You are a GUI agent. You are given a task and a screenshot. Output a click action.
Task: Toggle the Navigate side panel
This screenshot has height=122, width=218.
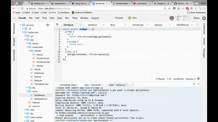coord(14,42)
